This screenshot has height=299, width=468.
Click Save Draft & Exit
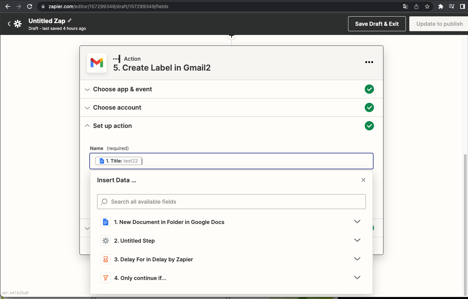click(x=377, y=24)
